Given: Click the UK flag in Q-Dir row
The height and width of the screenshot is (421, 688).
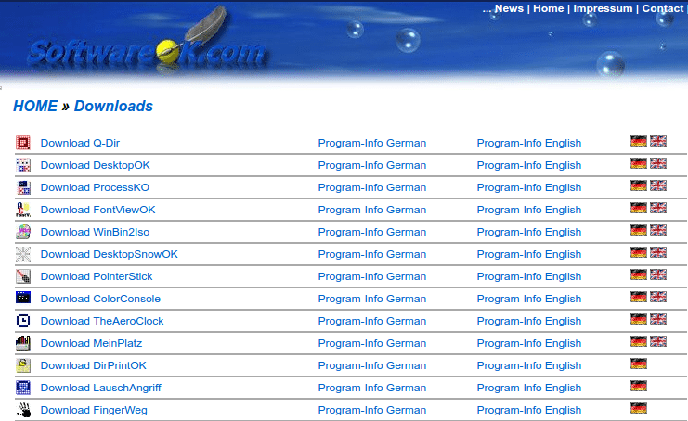Looking at the screenshot, I should [x=658, y=141].
